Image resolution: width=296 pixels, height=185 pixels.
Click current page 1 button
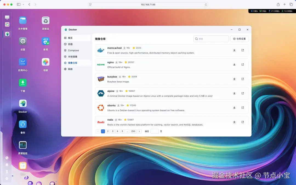[x=103, y=131]
